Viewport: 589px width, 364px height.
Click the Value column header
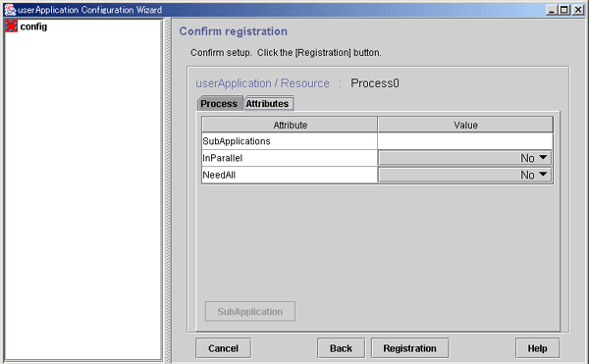(465, 125)
